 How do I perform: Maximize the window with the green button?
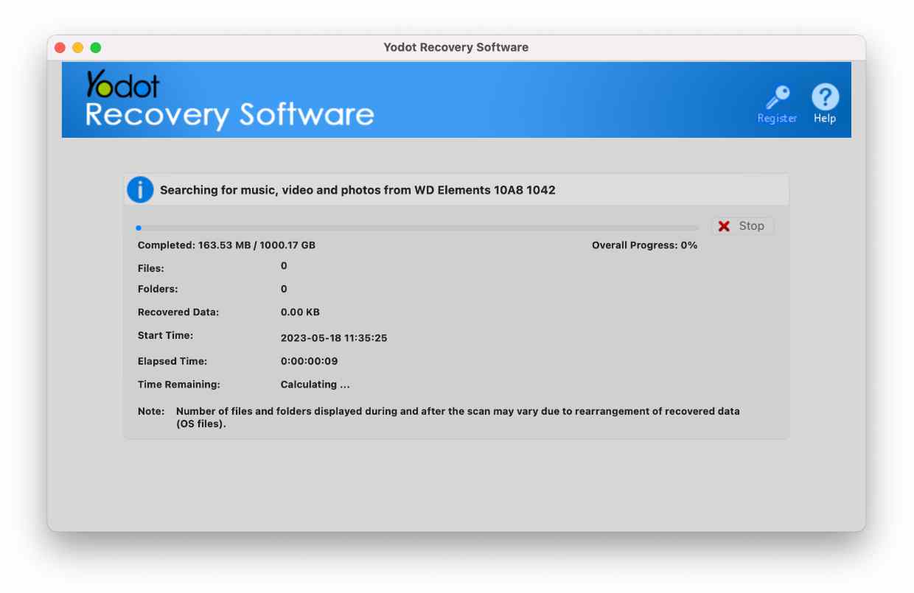[95, 48]
